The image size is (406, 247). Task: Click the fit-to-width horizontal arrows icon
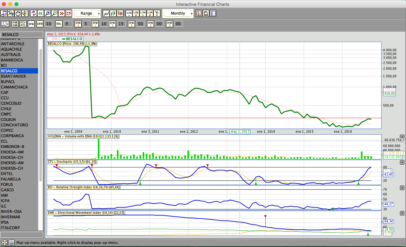pos(69,13)
